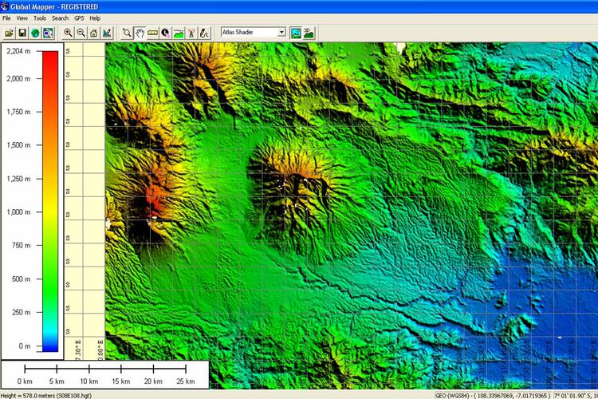Open the Search menu
Screen dimensions: 598x399
(60, 18)
